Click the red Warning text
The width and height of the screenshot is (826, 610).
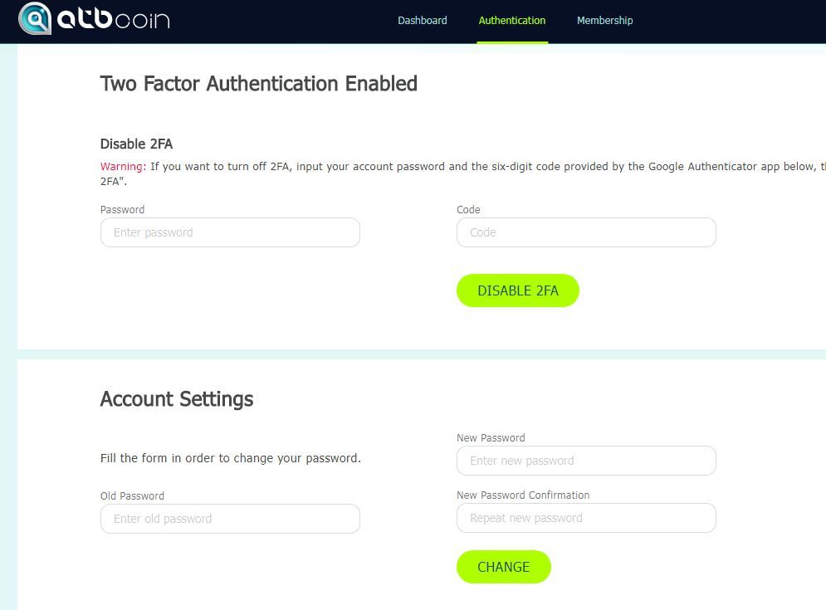[123, 167]
